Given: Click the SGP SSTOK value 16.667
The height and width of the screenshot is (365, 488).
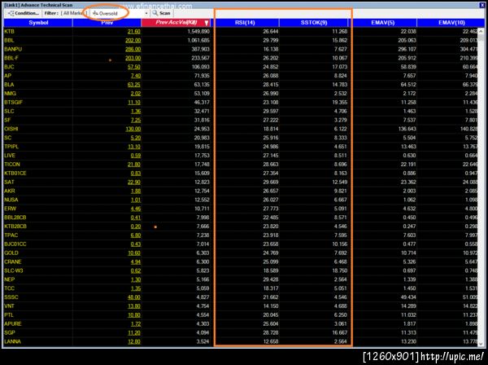Looking at the screenshot, I should (x=339, y=332).
